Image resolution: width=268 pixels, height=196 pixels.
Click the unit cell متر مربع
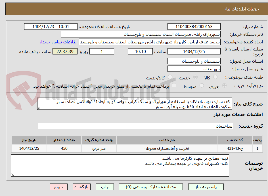pyautogui.click(x=99, y=148)
